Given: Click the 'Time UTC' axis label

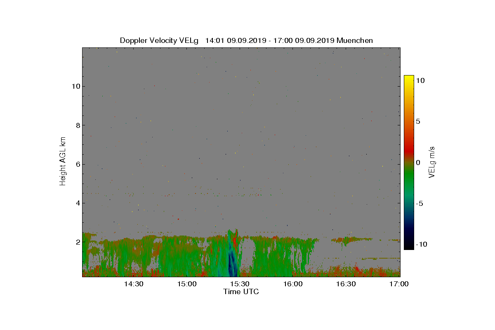Looking at the screenshot, I should point(241,292).
